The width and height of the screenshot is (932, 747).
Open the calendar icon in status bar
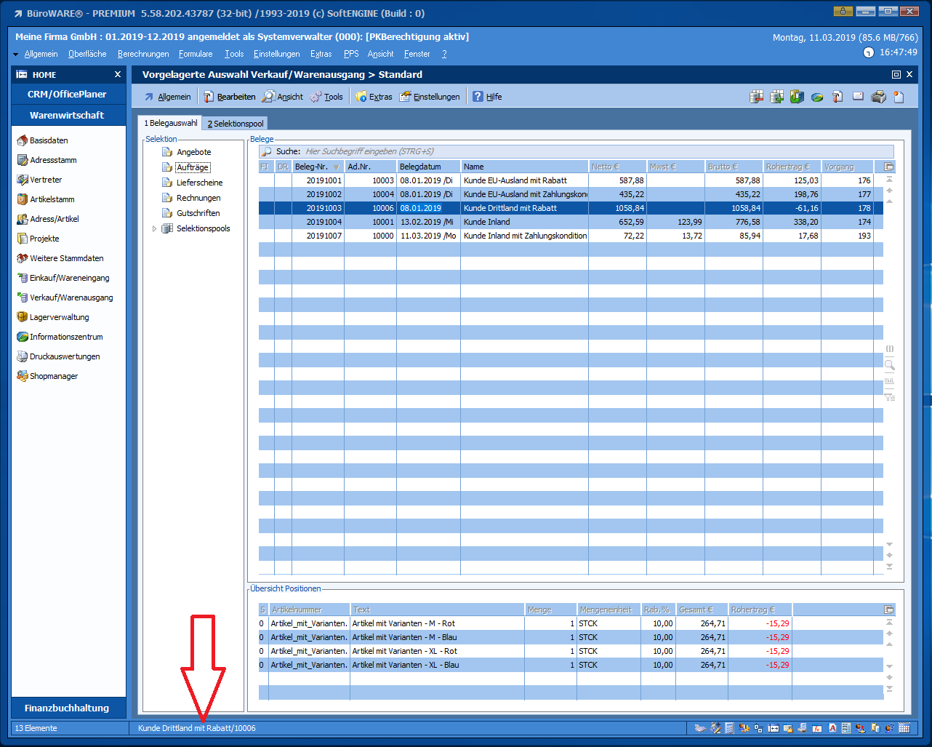904,728
